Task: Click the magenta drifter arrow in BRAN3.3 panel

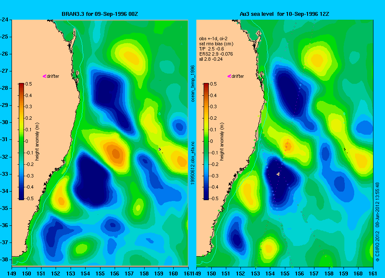Action: pyautogui.click(x=44, y=77)
